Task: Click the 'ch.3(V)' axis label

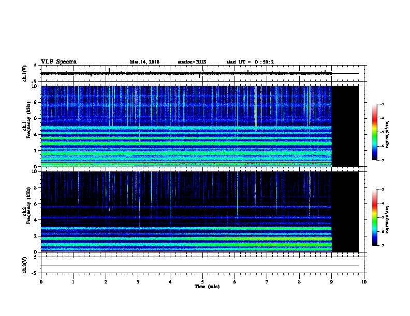Action: pyautogui.click(x=25, y=265)
